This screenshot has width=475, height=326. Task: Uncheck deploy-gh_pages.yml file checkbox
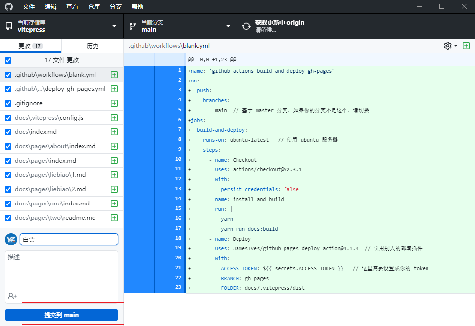click(8, 89)
